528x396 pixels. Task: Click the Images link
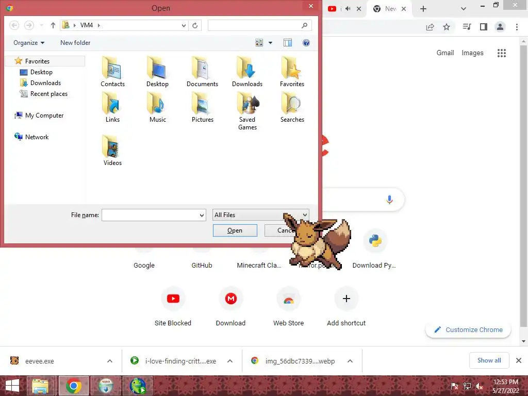(x=472, y=53)
